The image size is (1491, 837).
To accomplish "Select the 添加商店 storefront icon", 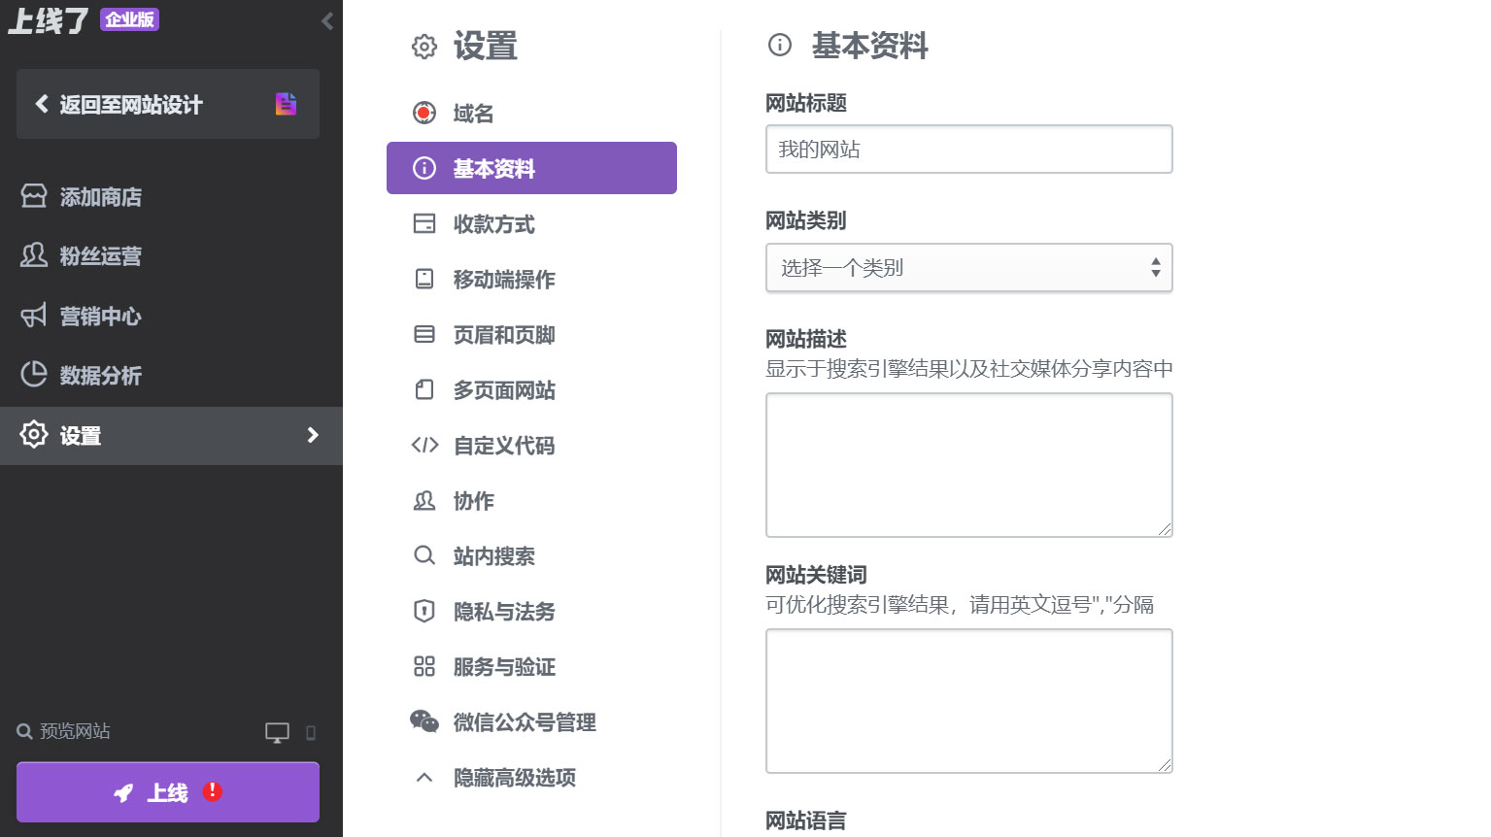I will [x=33, y=196].
